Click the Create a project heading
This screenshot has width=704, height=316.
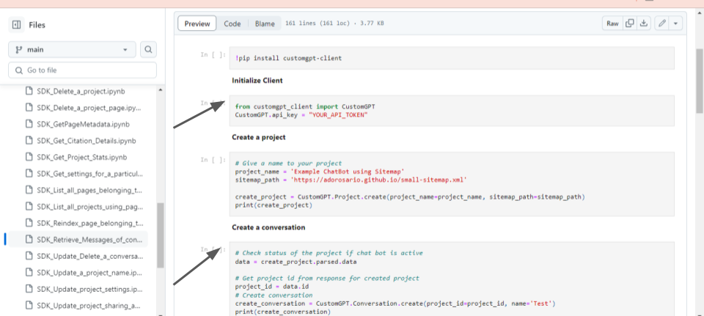tap(259, 137)
